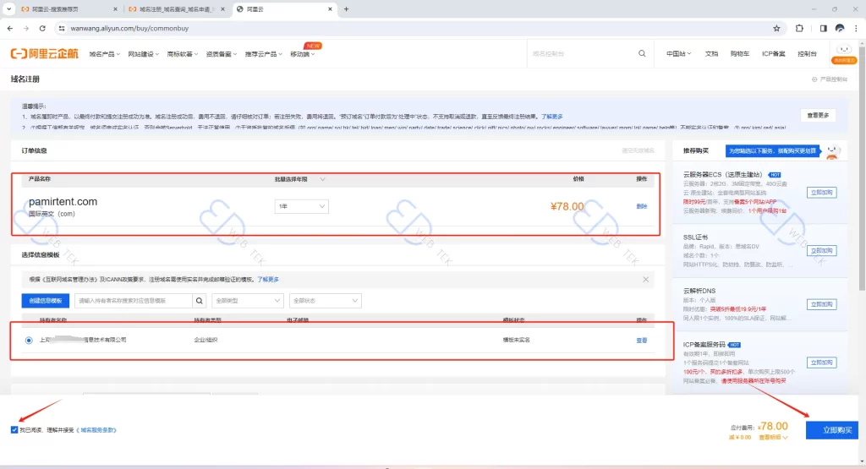
Task: Add ICP备案服务码 with 立即加购
Action: point(821,363)
